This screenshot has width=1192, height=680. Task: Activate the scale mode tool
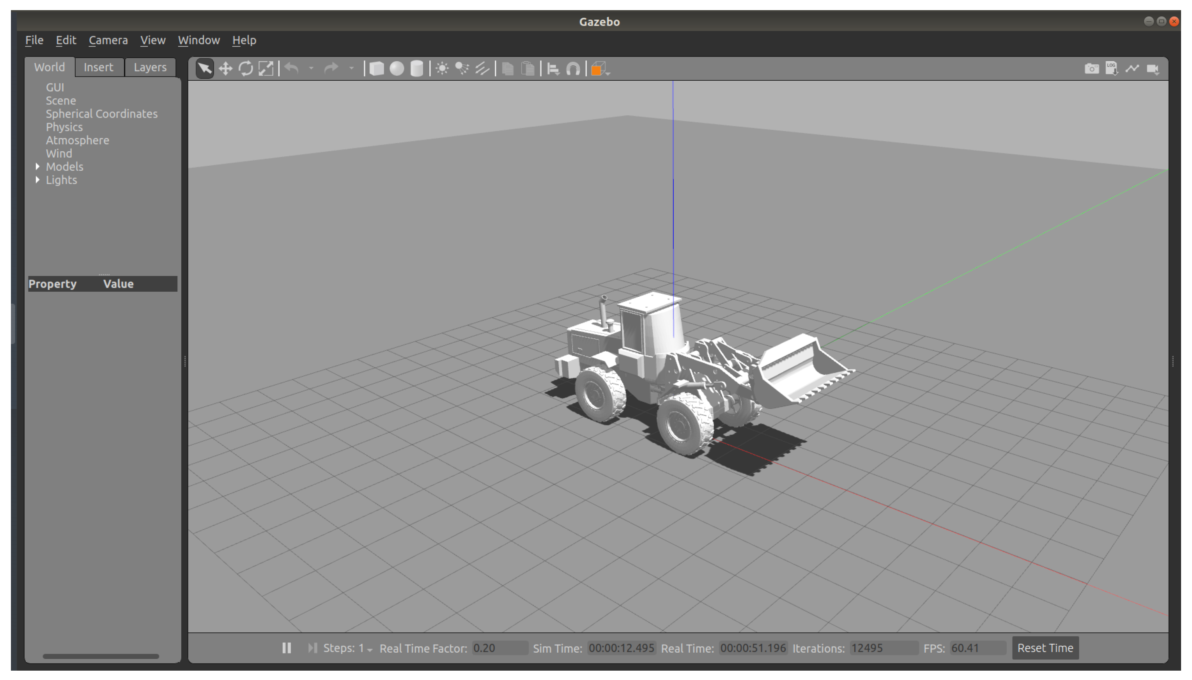click(266, 69)
